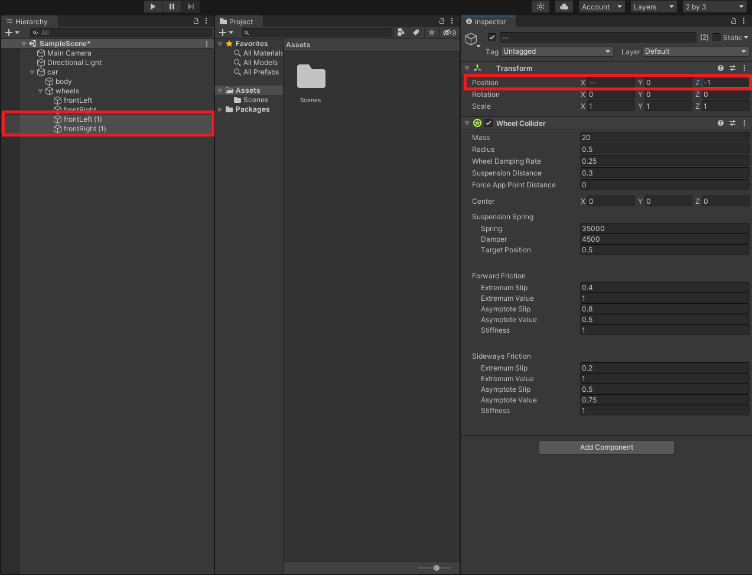Toggle the GameObject active checkbox

click(492, 37)
